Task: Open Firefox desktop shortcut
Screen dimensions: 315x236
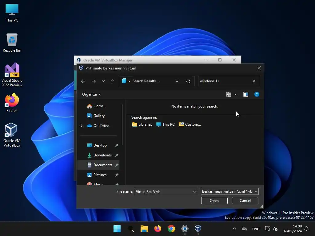Action: tap(12, 103)
